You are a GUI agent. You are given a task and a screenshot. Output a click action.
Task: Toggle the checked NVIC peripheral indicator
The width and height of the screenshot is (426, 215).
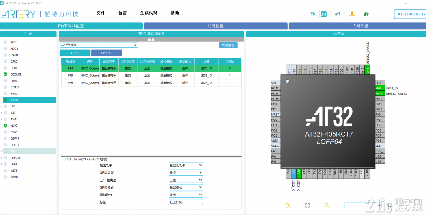5,126
